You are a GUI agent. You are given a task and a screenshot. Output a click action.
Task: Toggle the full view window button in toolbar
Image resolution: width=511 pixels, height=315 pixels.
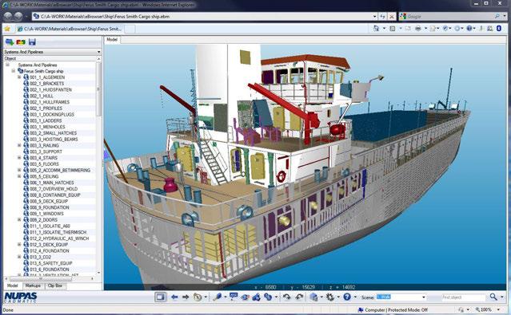point(161,297)
